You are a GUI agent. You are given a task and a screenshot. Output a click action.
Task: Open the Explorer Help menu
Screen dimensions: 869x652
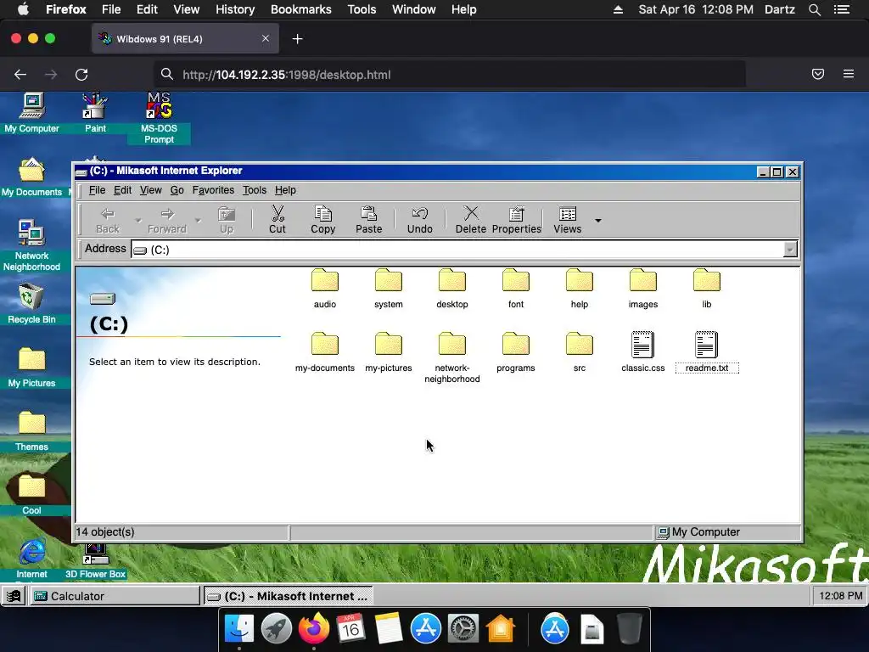tap(285, 190)
